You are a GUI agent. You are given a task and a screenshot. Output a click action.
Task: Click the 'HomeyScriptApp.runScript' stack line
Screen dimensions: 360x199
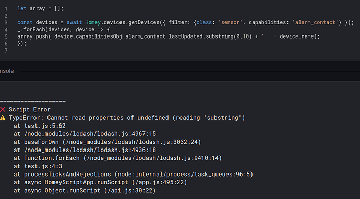point(100,182)
